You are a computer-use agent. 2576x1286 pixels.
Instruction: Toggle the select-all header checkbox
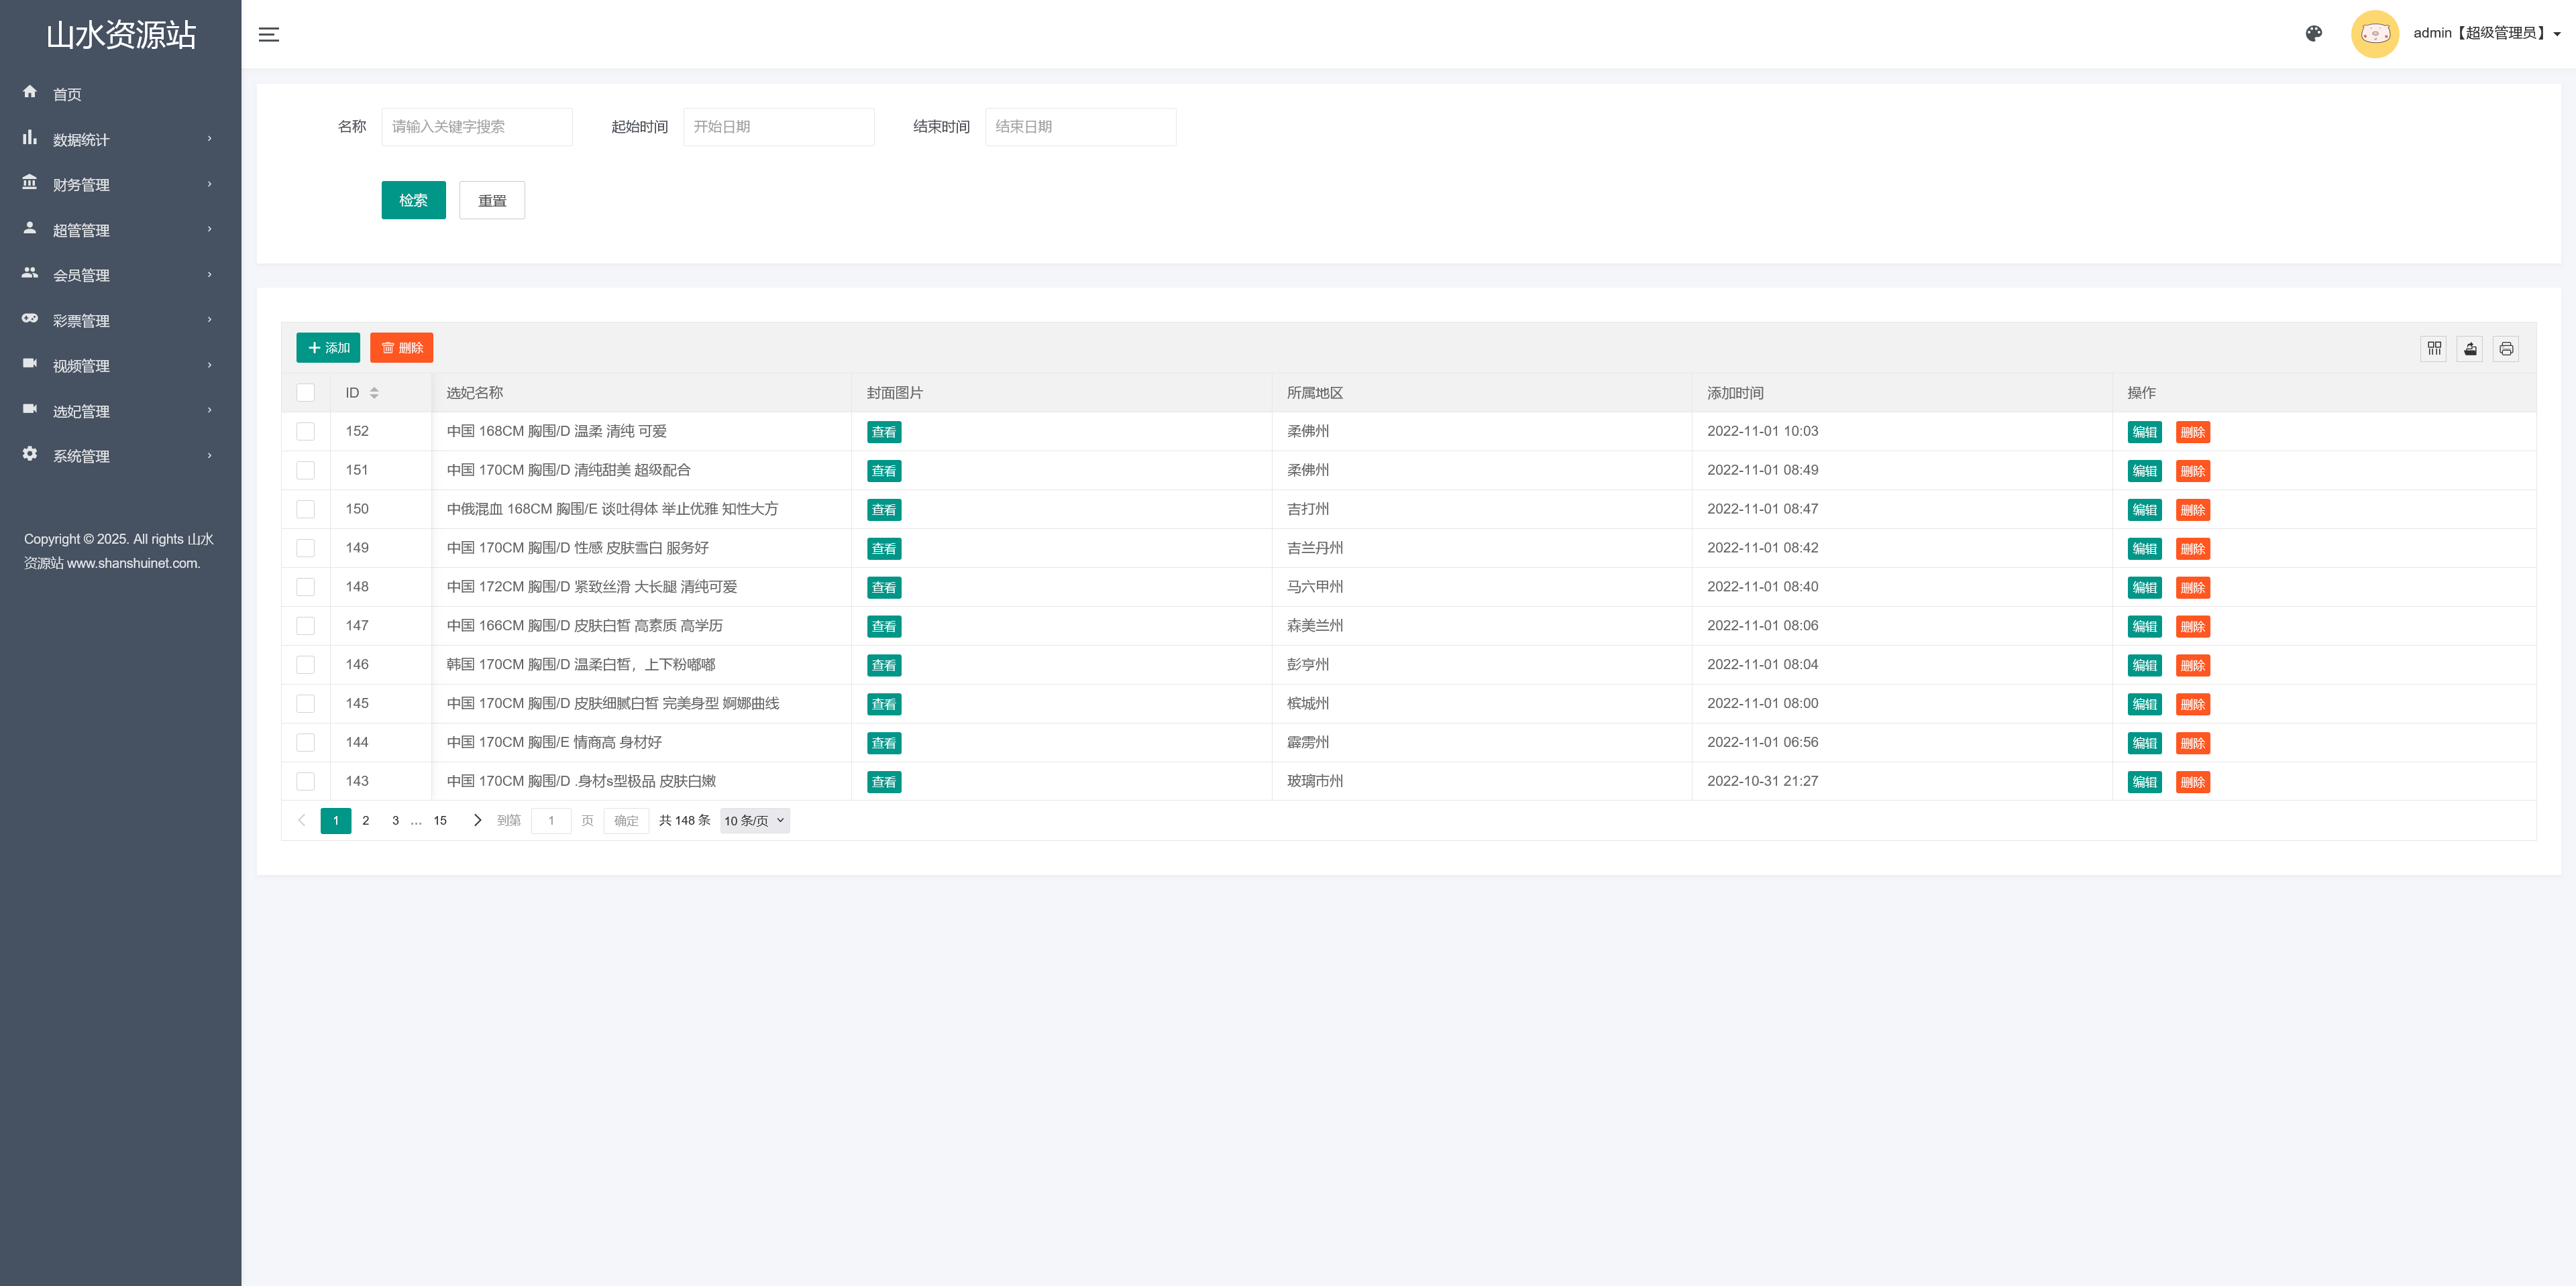click(x=306, y=393)
